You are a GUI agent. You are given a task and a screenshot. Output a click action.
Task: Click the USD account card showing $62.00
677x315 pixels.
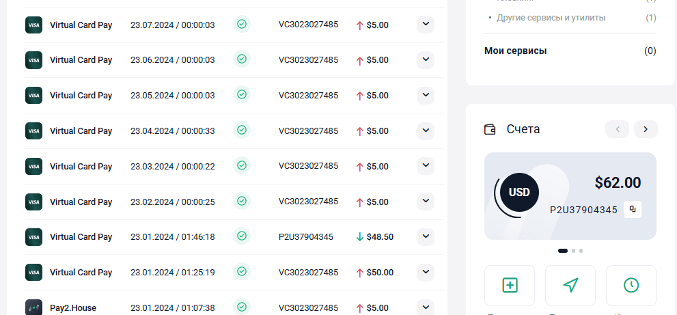tap(570, 196)
